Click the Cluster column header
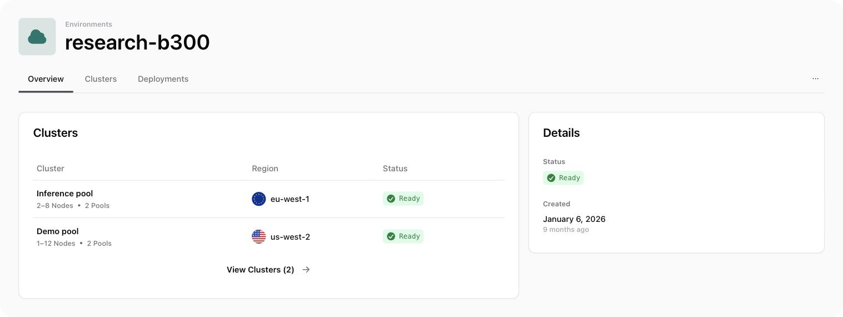843x317 pixels. (x=51, y=169)
